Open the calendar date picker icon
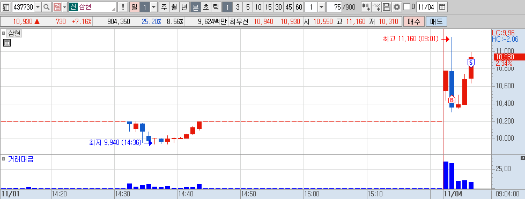Screen dimensions: 525x199 [442, 7]
